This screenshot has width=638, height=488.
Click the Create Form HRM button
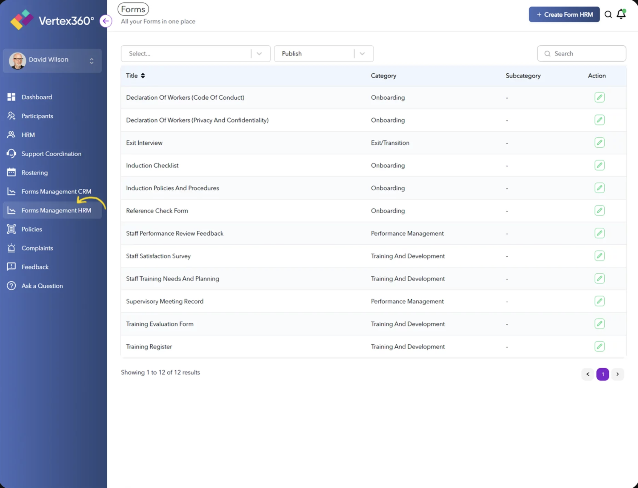point(564,14)
